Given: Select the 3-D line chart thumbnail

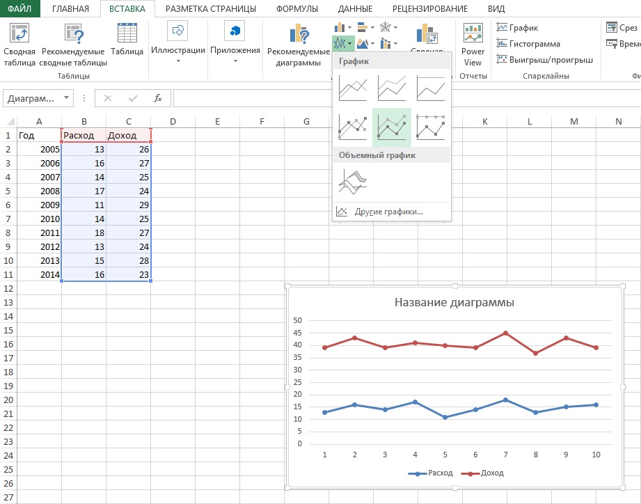Looking at the screenshot, I should pos(353,182).
